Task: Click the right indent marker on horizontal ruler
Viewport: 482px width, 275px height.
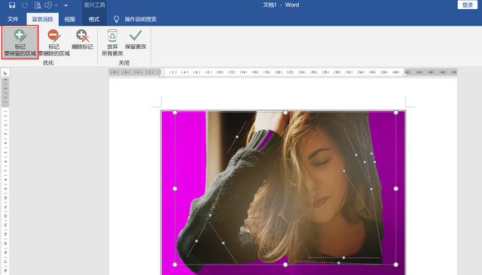Action: click(x=404, y=74)
